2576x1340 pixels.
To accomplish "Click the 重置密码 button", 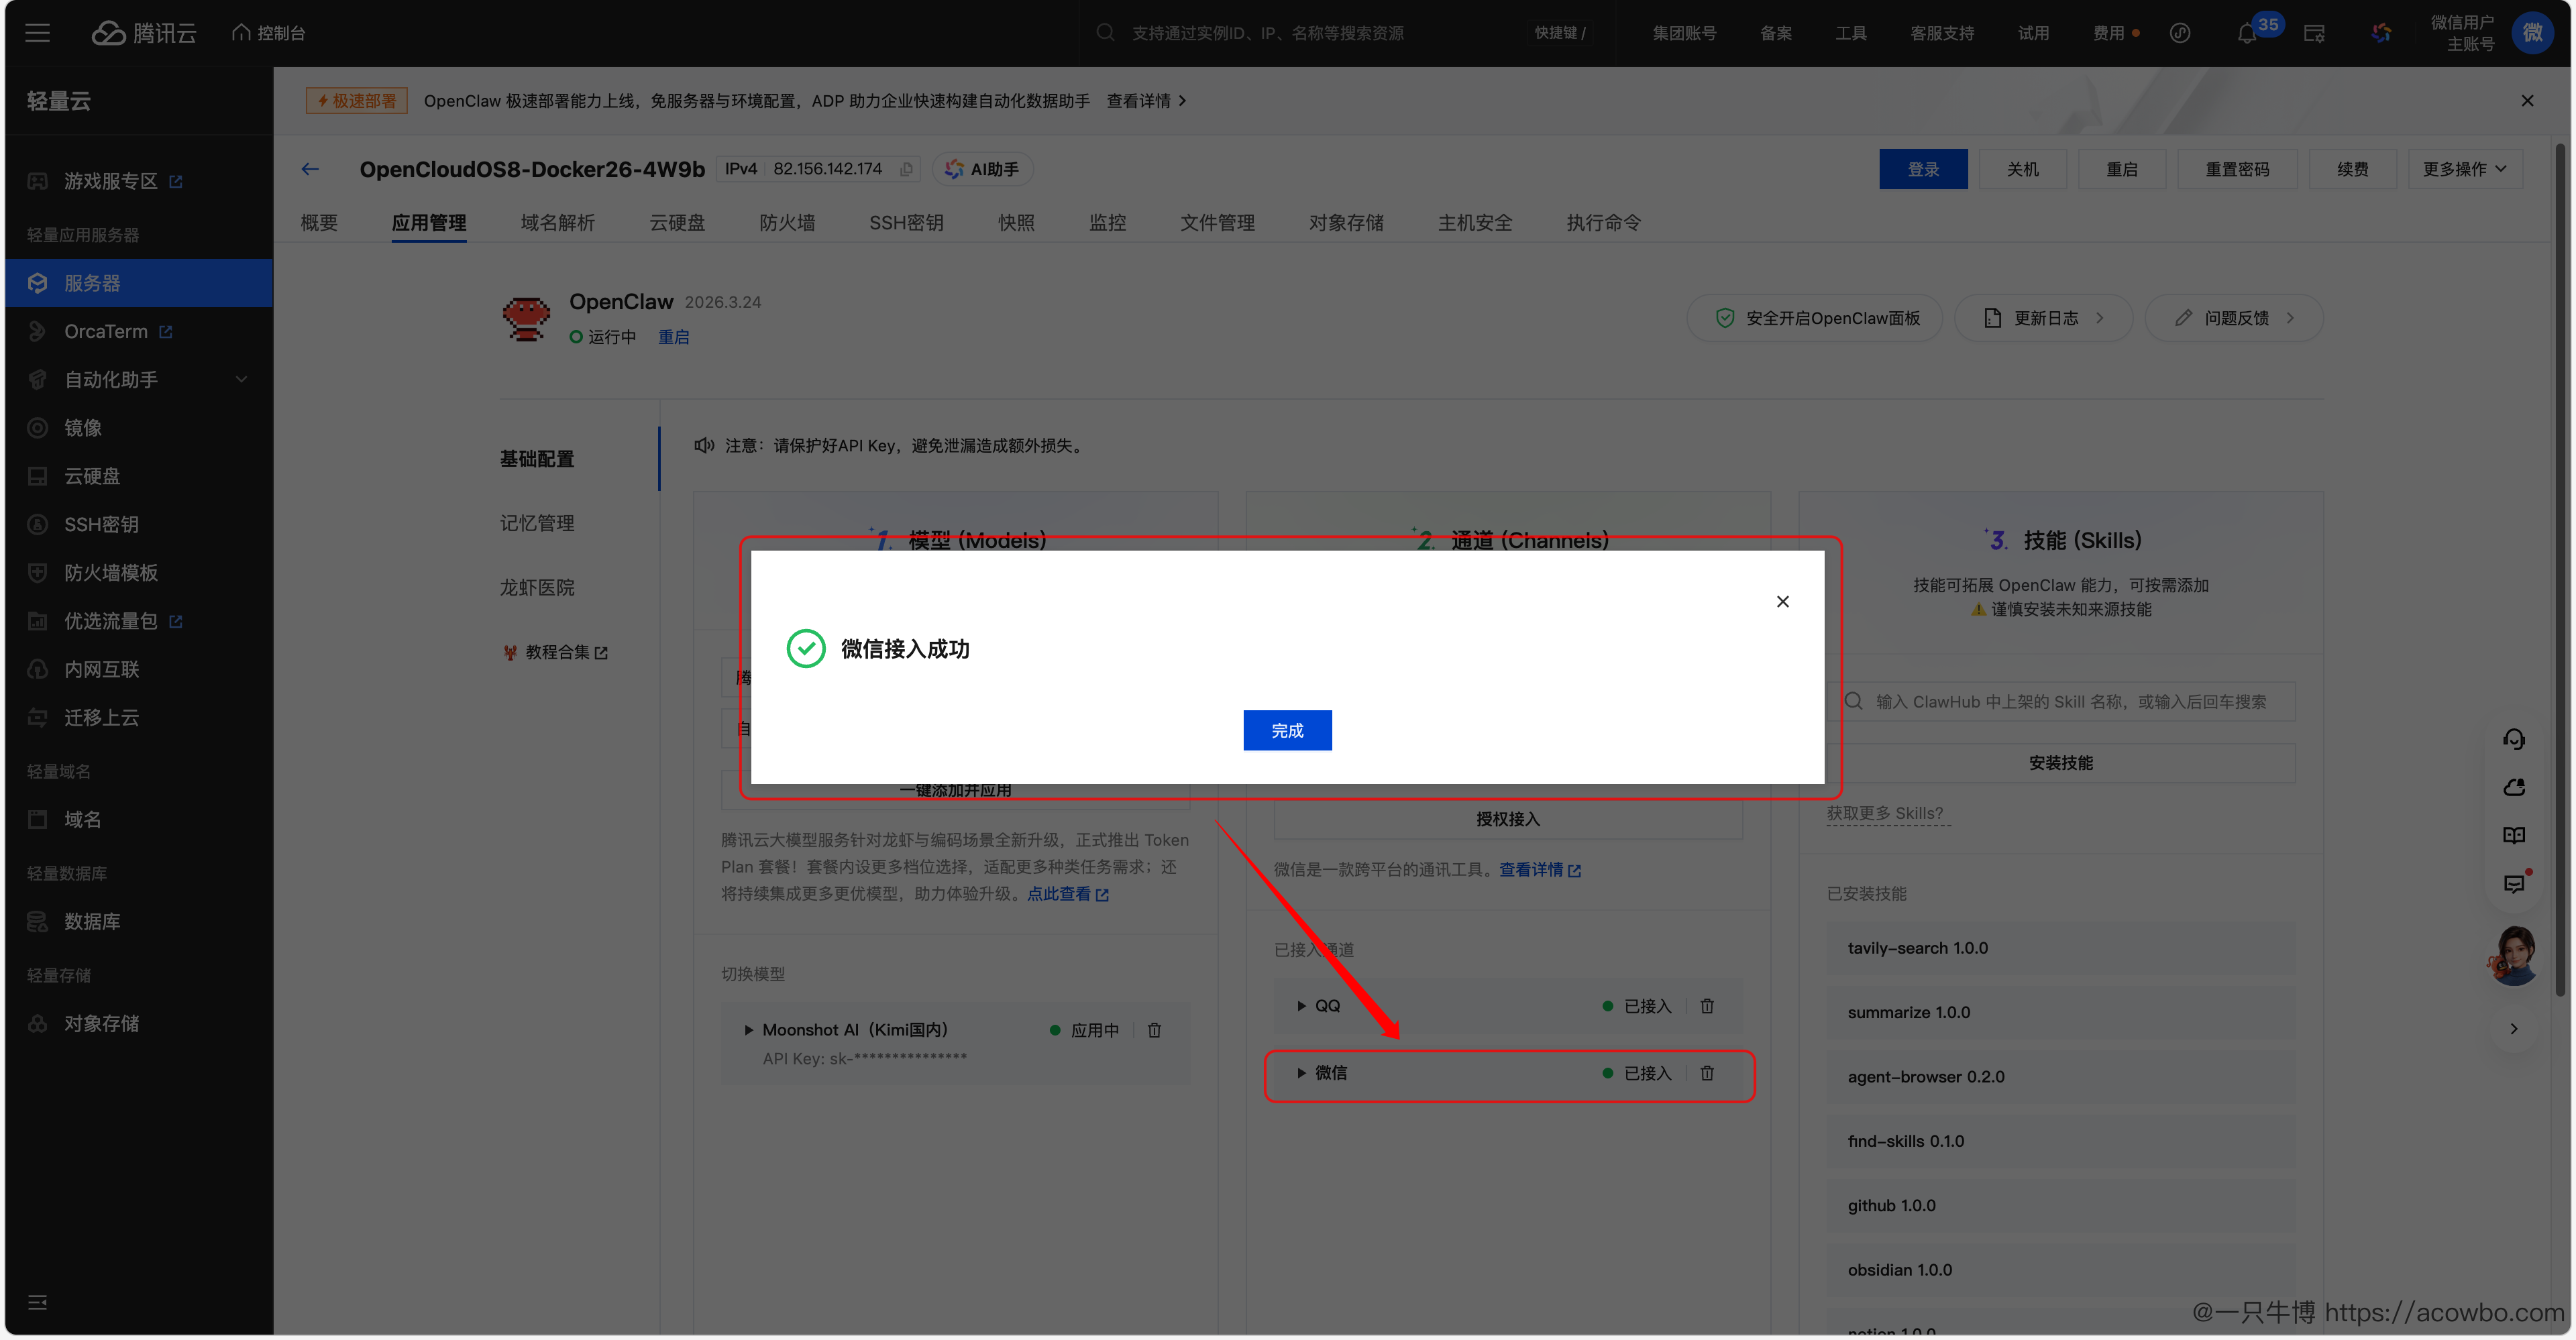I will (2237, 169).
